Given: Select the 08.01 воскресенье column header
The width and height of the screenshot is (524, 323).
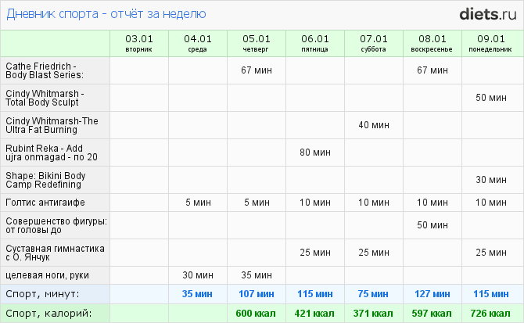Looking at the screenshot, I should pos(432,43).
